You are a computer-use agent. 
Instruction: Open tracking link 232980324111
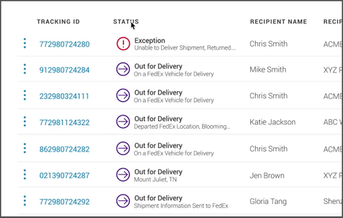[64, 96]
